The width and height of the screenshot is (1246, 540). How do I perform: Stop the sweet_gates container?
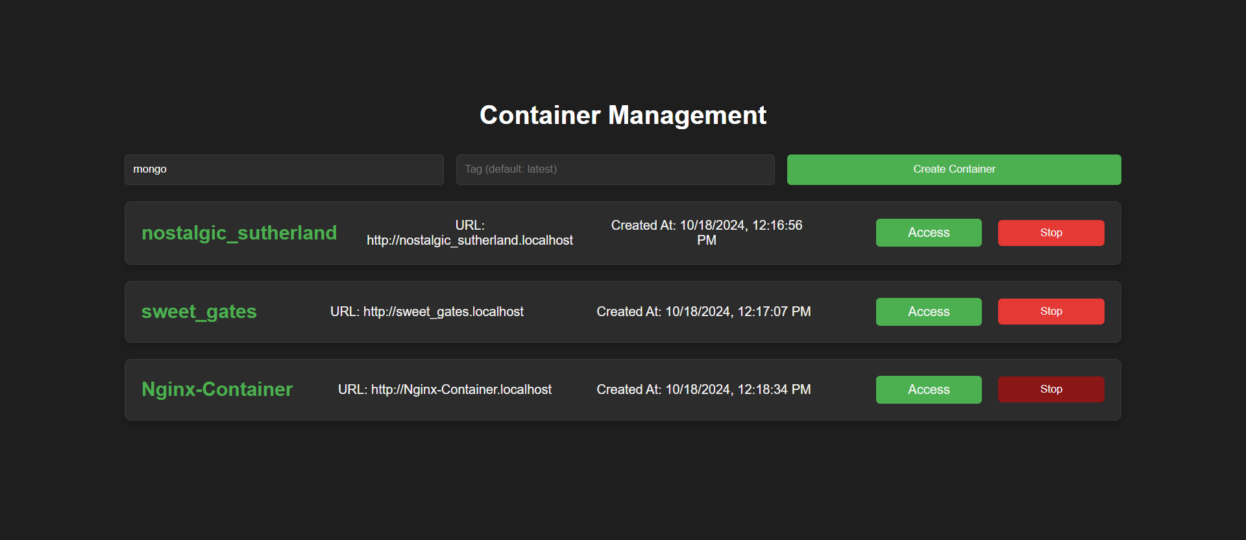(1051, 312)
